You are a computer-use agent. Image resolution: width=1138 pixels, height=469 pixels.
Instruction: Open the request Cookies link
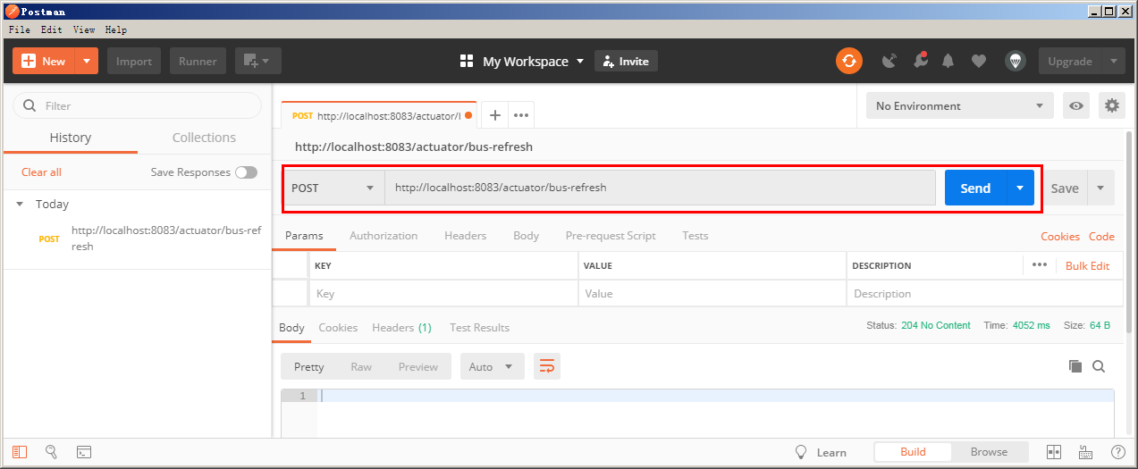1060,237
